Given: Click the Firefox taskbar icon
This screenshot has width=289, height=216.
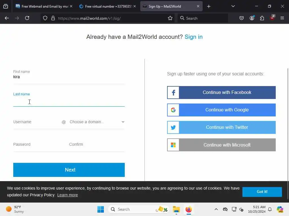Looking at the screenshot, I should pyautogui.click(x=189, y=209).
